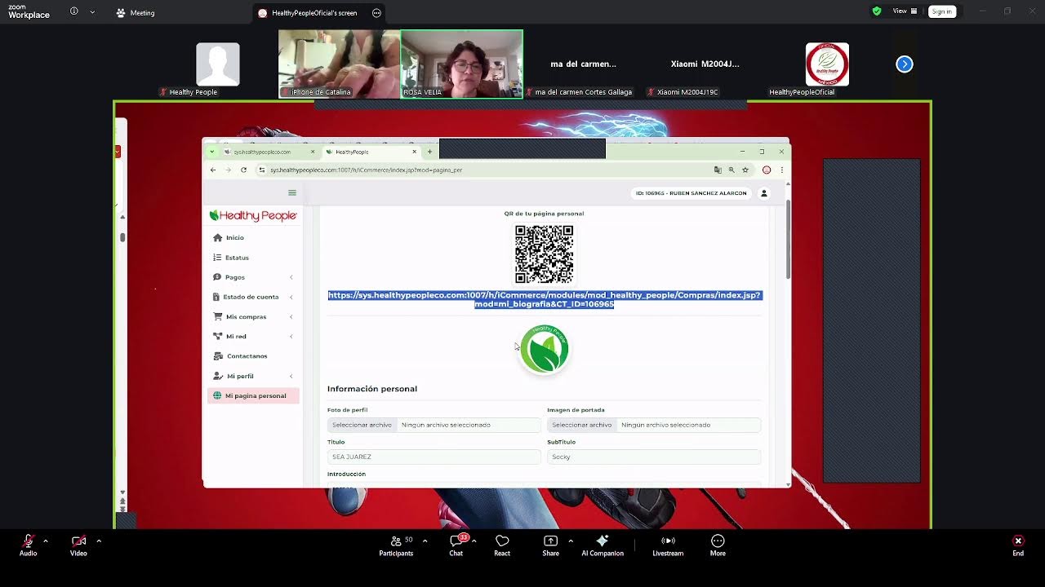Click the Share screen icon
Image resolution: width=1045 pixels, height=587 pixels.
click(551, 541)
